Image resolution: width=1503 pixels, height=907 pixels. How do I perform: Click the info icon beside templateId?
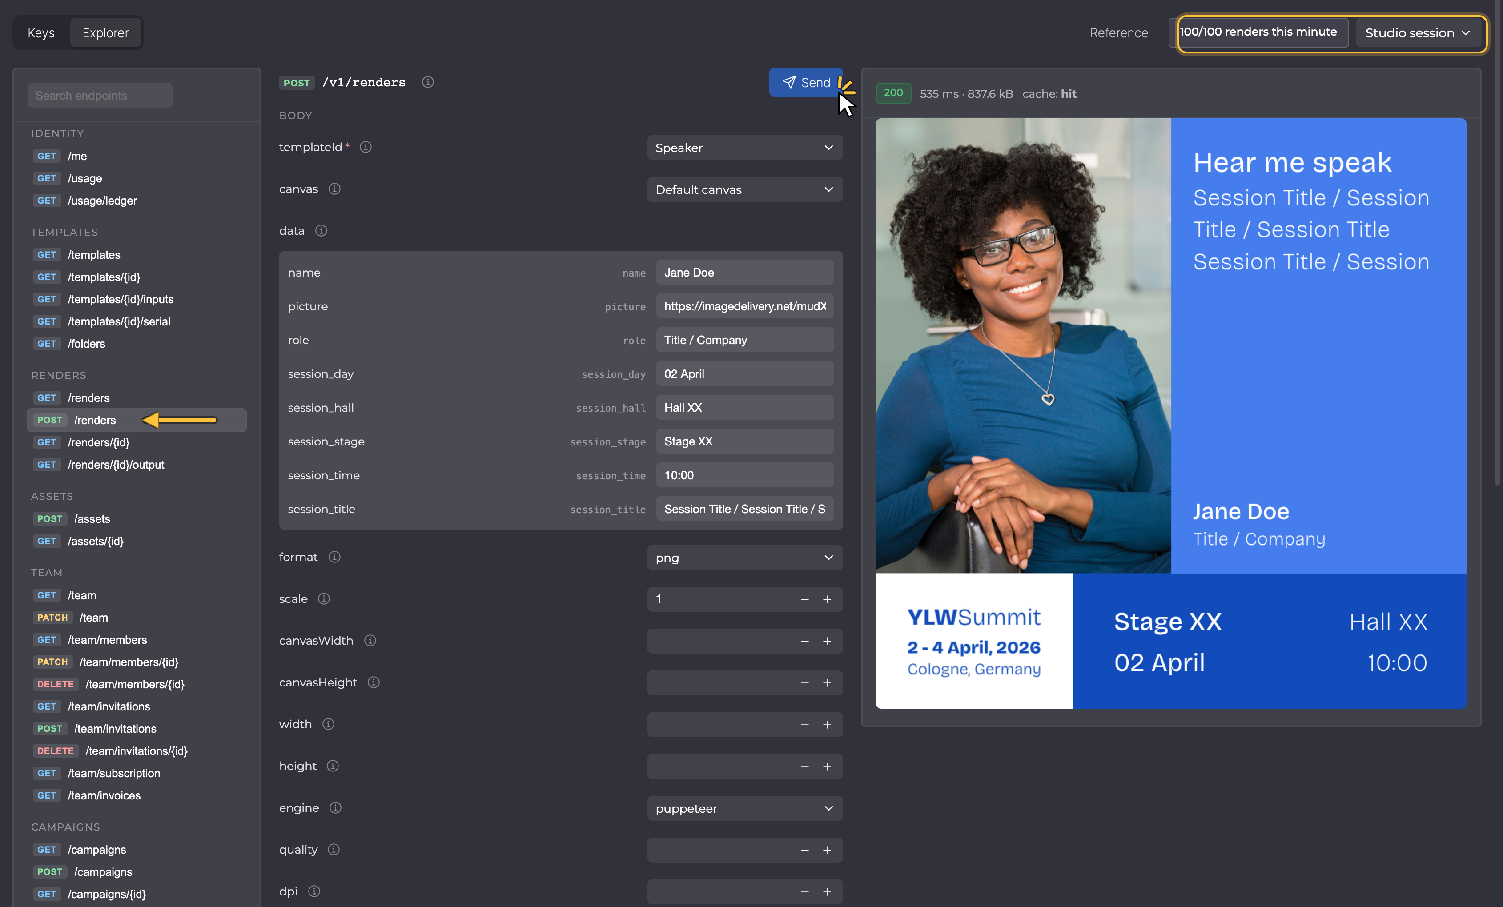(x=366, y=147)
